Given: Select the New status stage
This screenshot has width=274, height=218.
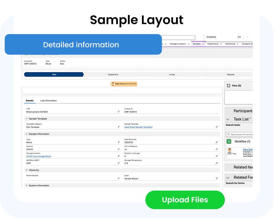Looking at the screenshot, I should (x=54, y=74).
